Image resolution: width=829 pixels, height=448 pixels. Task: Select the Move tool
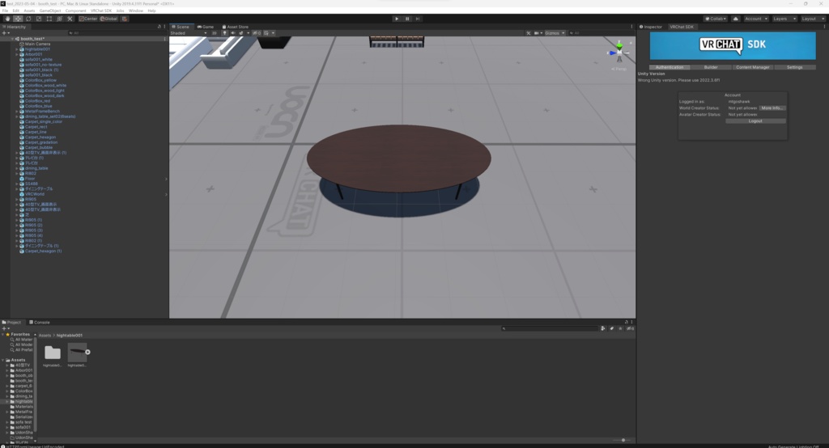(18, 19)
